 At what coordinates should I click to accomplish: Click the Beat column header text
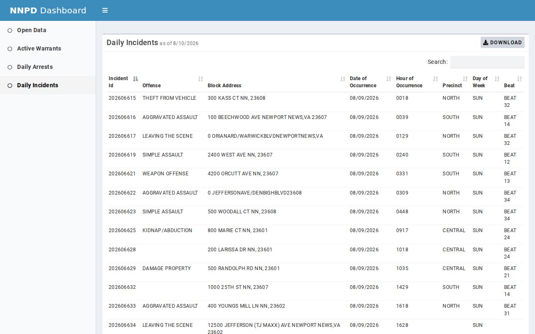click(509, 86)
